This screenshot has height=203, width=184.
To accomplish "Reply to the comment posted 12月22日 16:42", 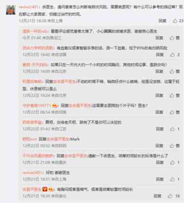I will pyautogui.click(x=160, y=54).
